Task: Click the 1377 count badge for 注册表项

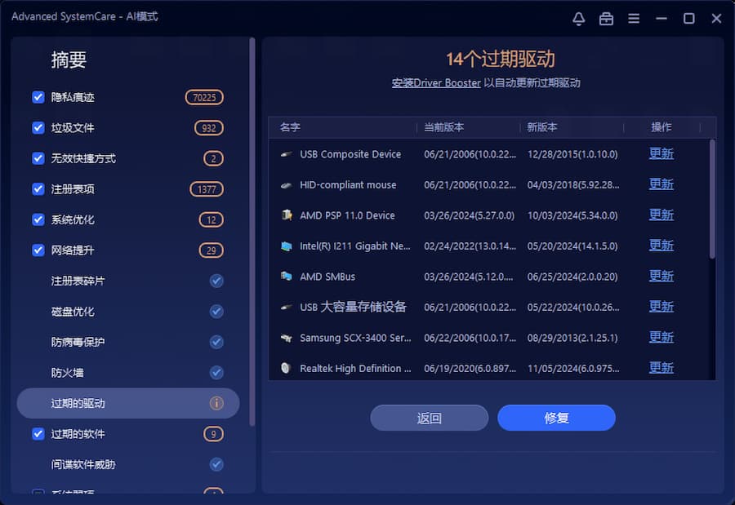Action: pos(207,189)
